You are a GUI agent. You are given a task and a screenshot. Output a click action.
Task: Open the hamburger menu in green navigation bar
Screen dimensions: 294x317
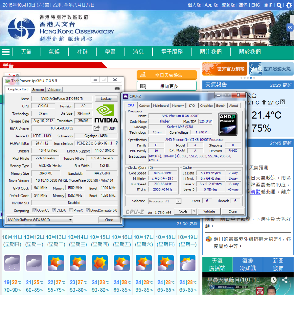(6, 52)
